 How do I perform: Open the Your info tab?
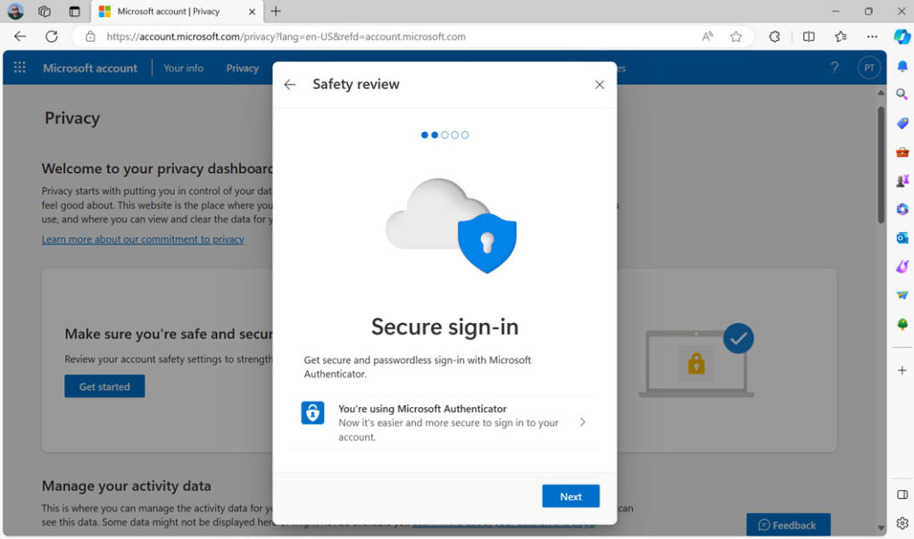pos(183,68)
